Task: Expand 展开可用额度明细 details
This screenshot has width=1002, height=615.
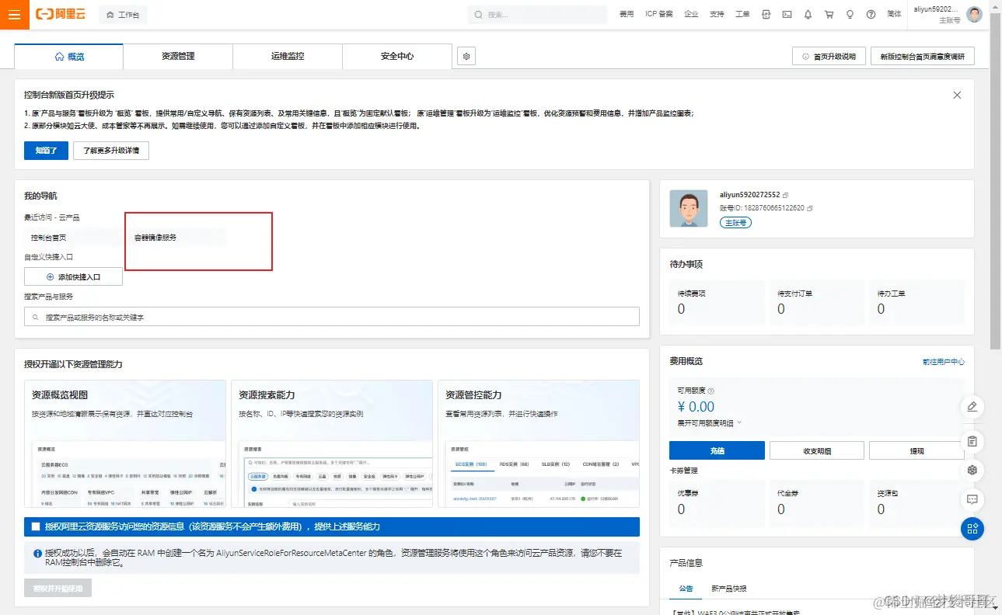Action: point(710,423)
